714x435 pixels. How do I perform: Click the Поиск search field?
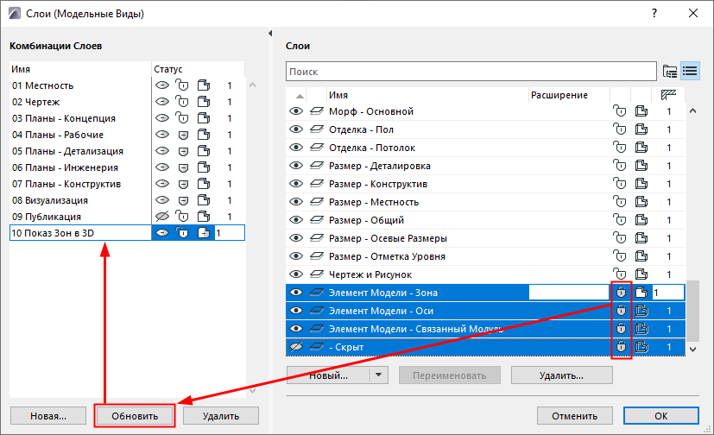click(471, 72)
